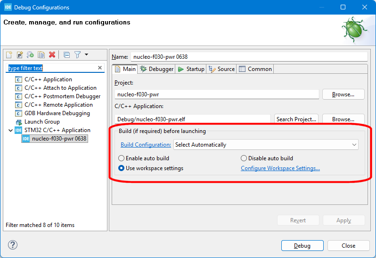Clear the type filter text field
This screenshot has height=258, width=376.
(100, 68)
